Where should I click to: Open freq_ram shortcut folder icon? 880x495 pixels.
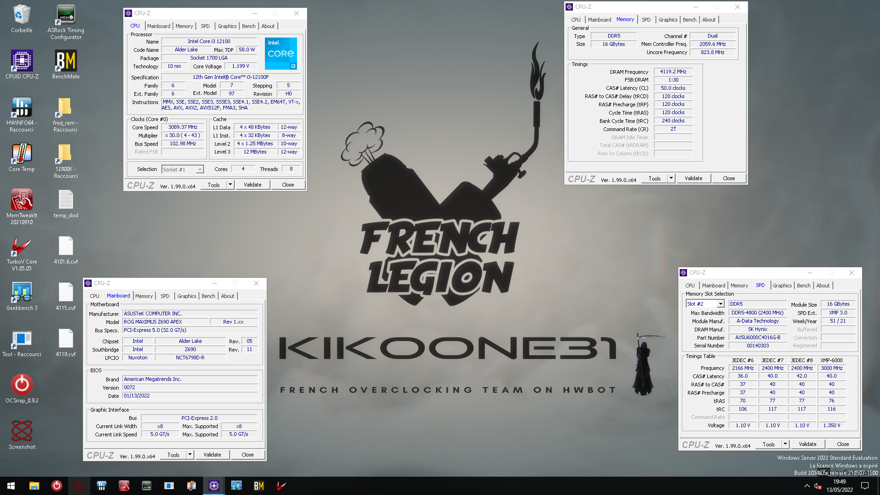coord(66,115)
